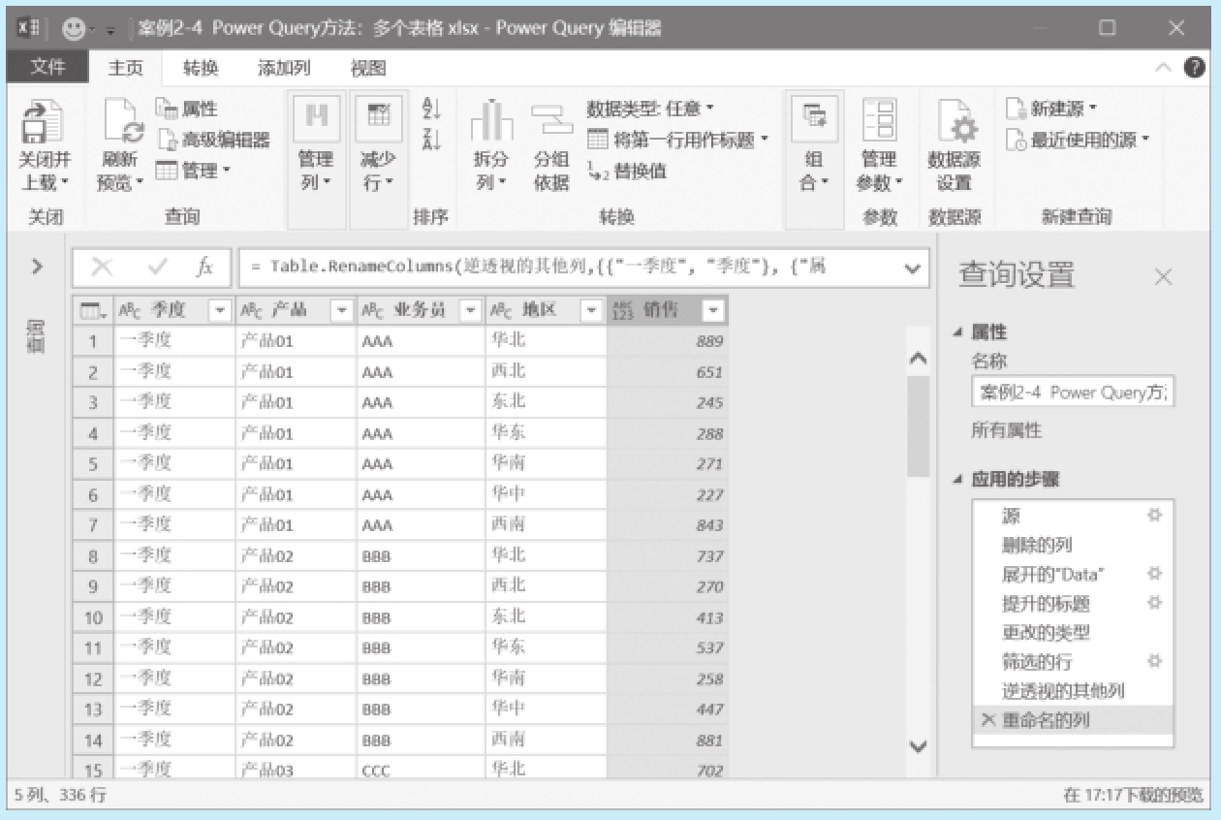Open filter dropdown of 销售 column
This screenshot has height=820, width=1221.
[713, 311]
